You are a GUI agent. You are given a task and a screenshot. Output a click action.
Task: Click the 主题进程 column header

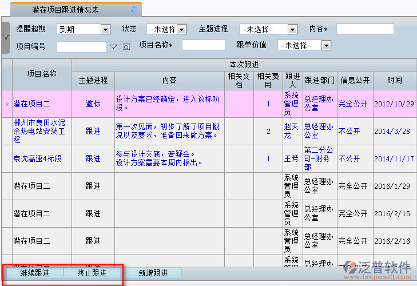(93, 80)
